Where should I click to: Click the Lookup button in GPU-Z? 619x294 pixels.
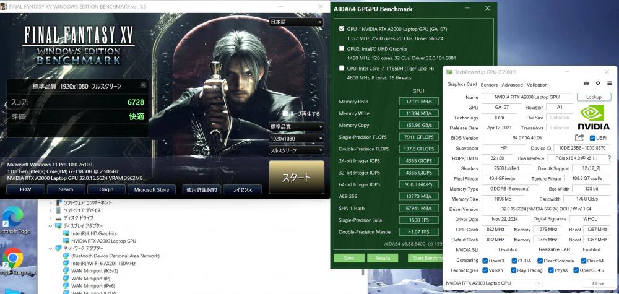594,97
